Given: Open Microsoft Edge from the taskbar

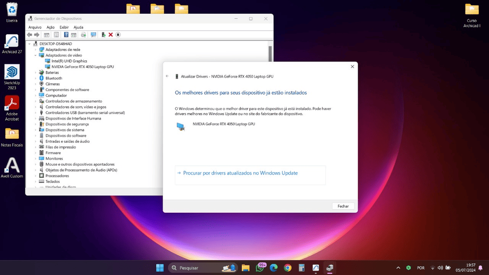Looking at the screenshot, I should click(274, 268).
